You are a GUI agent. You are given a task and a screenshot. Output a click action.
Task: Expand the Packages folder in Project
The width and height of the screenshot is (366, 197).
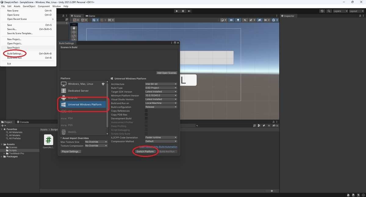tap(2, 157)
